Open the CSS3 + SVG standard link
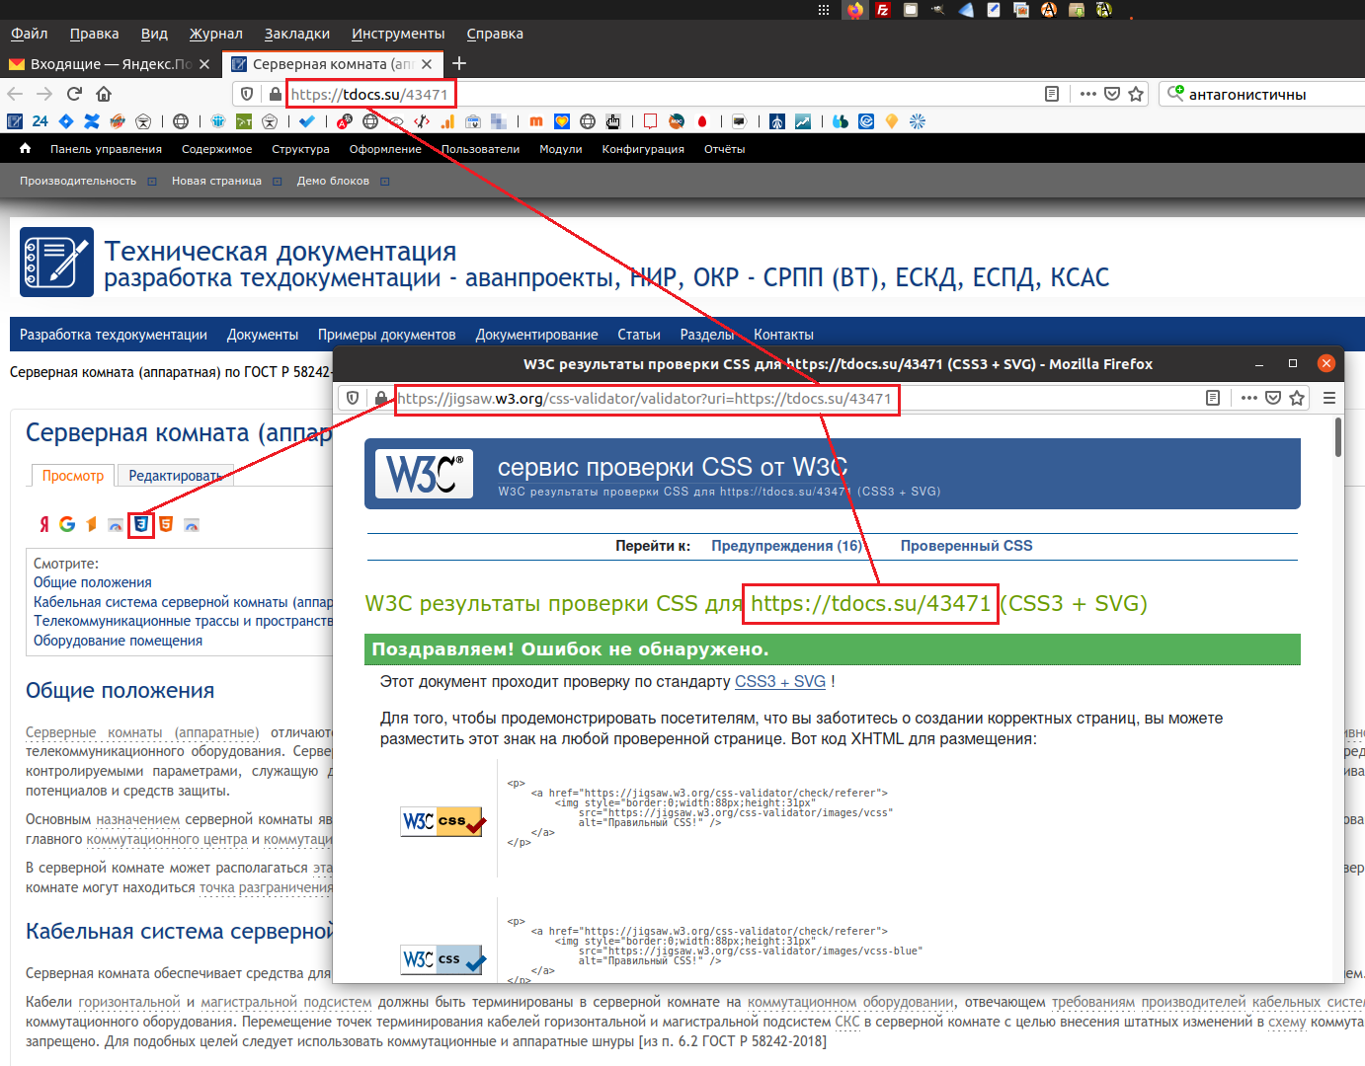This screenshot has width=1365, height=1066. [780, 681]
